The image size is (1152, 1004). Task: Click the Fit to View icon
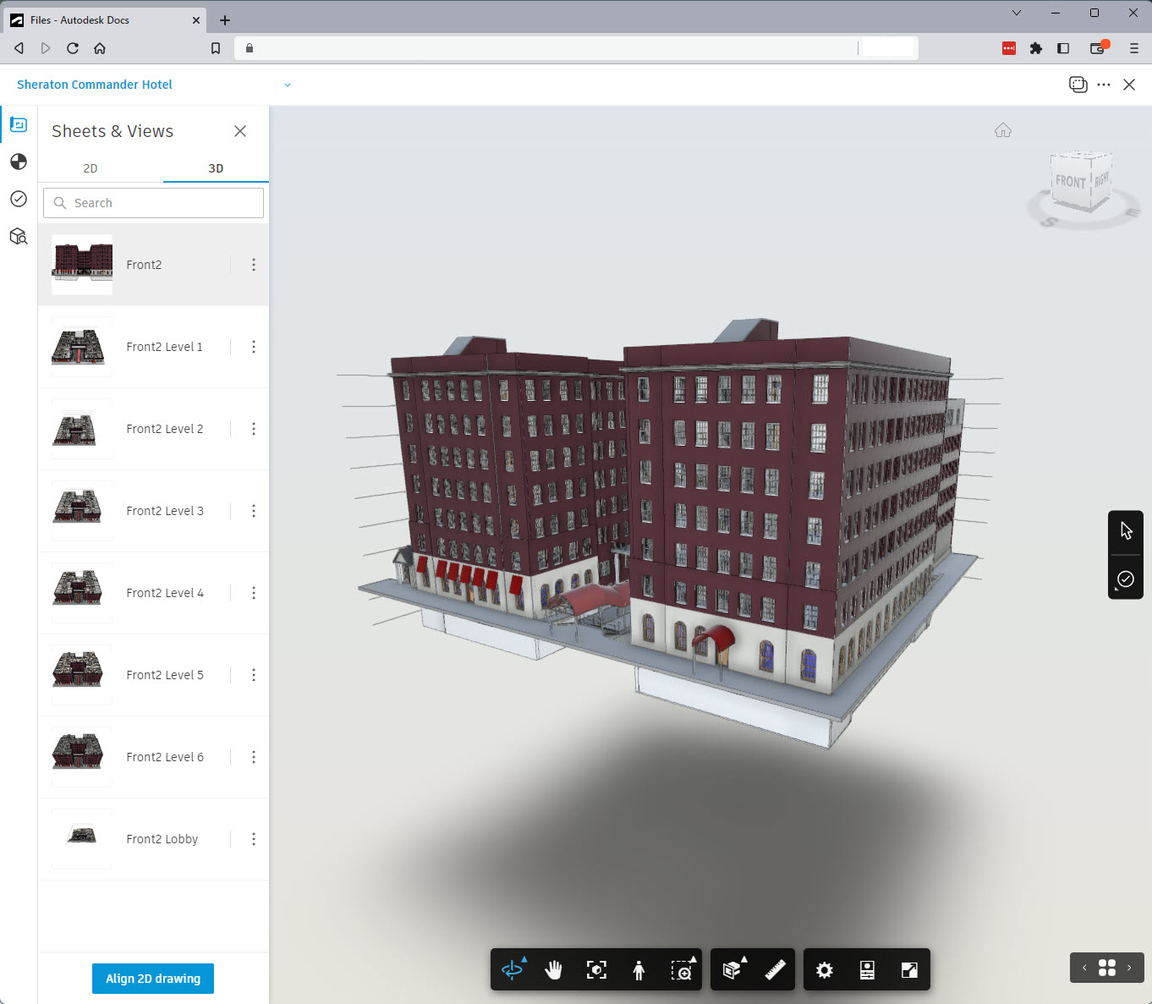tap(596, 970)
